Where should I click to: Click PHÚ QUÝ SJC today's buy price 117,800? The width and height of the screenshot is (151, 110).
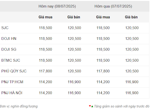(45, 71)
